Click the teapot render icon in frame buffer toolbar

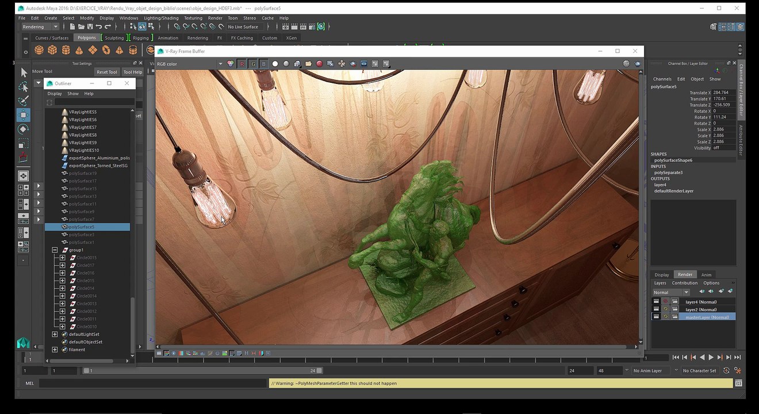coord(353,64)
